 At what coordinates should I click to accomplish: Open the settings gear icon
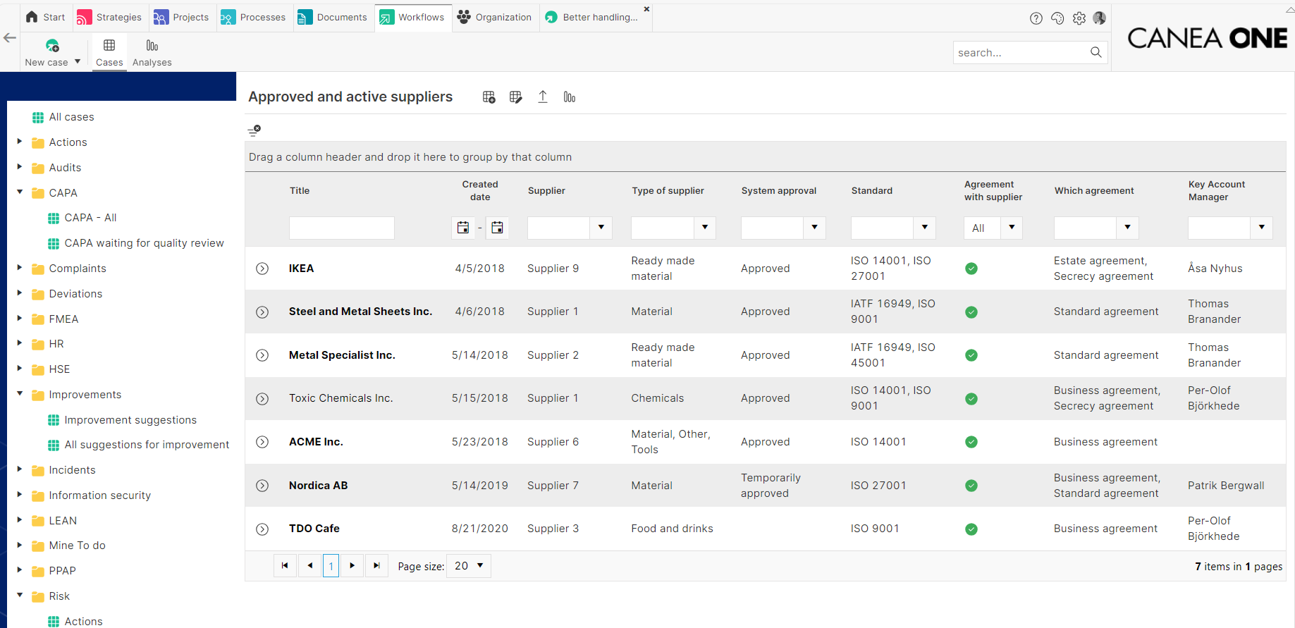point(1079,18)
